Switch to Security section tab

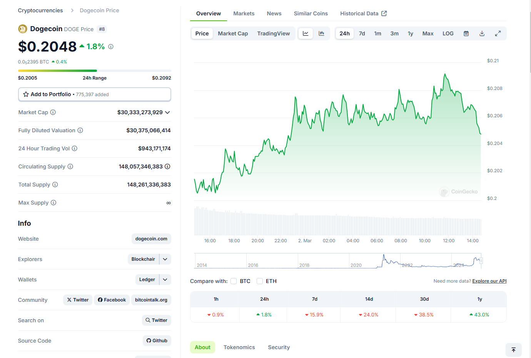click(279, 347)
